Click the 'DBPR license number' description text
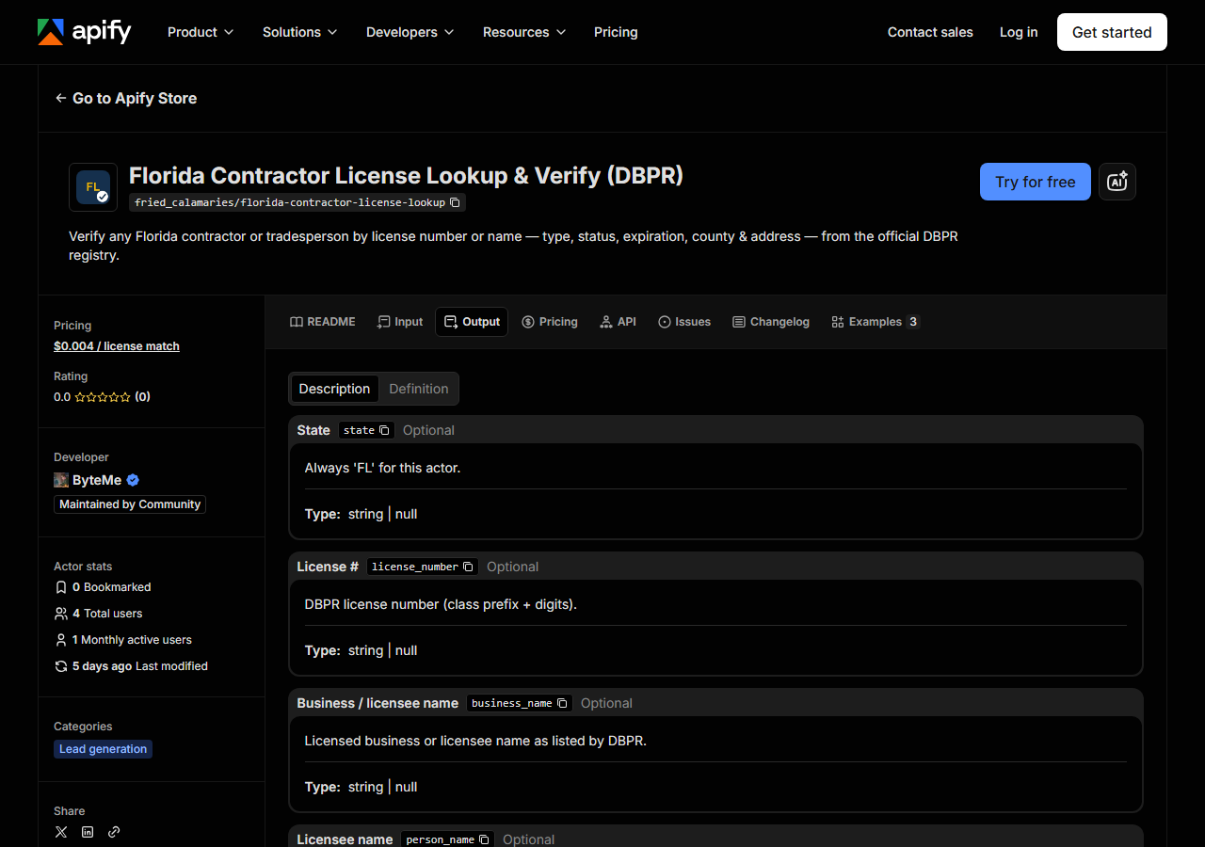 [441, 604]
